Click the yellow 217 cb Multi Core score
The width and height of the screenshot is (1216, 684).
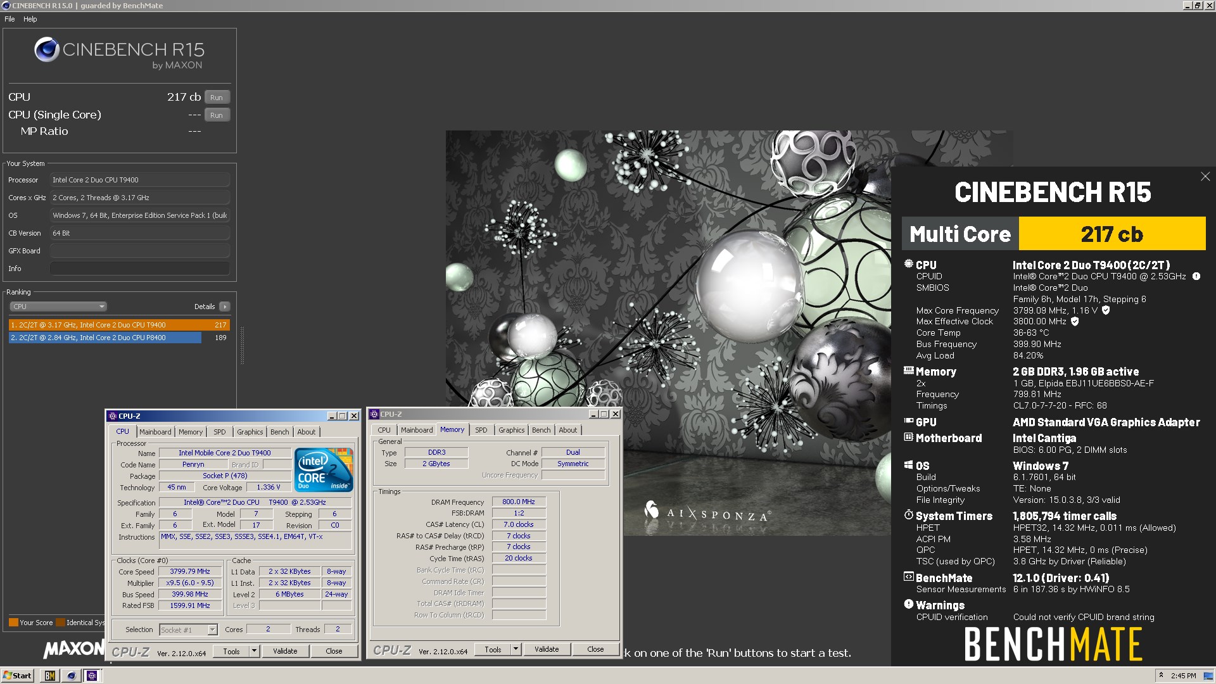point(1111,234)
